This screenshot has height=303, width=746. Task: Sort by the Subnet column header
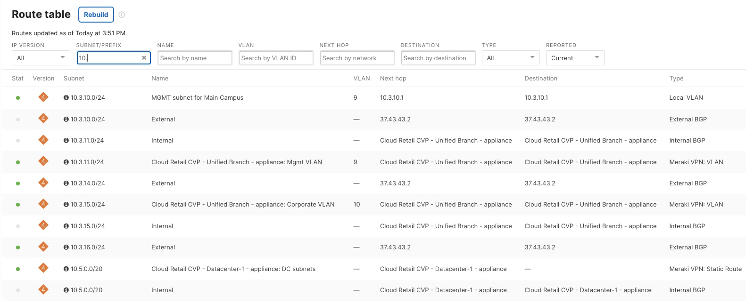tap(74, 79)
